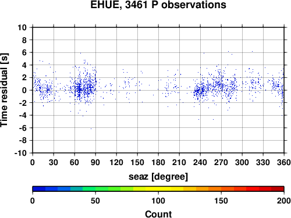Click the dark red colorbar end at 200
This screenshot has width=291, height=218.
(x=278, y=189)
